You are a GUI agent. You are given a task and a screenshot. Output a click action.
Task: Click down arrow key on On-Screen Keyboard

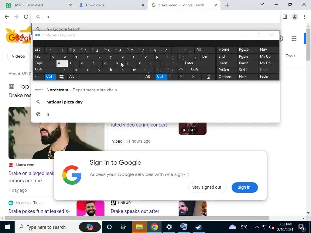(x=182, y=76)
